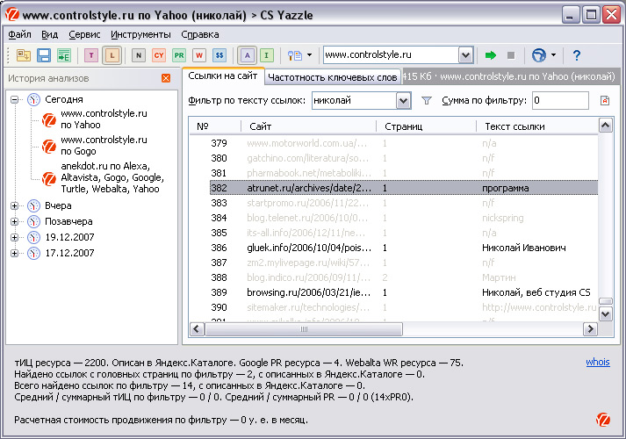The image size is (626, 439).
Task: Open the Сервис menu
Action: coord(84,34)
